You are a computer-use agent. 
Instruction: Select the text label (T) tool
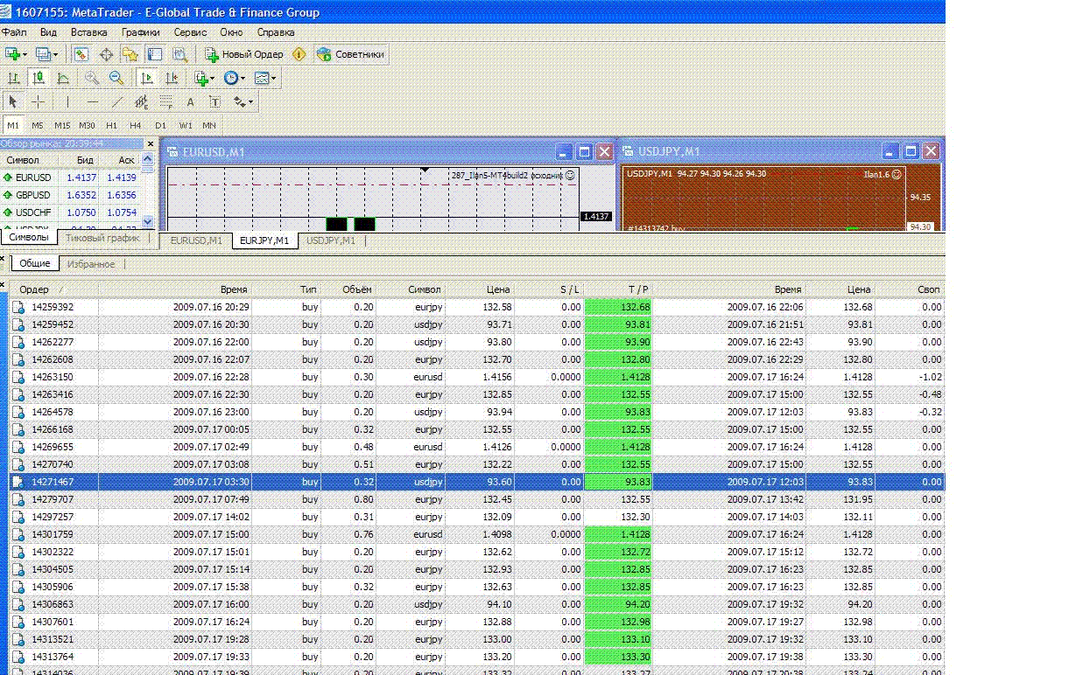(214, 101)
